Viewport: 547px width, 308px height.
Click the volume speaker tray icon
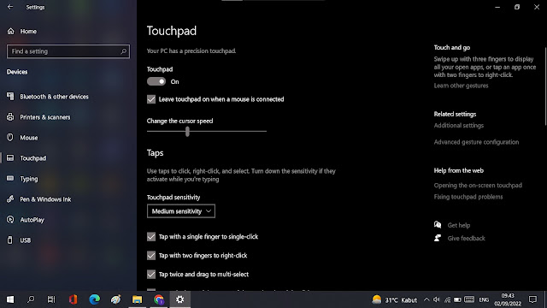(437, 299)
